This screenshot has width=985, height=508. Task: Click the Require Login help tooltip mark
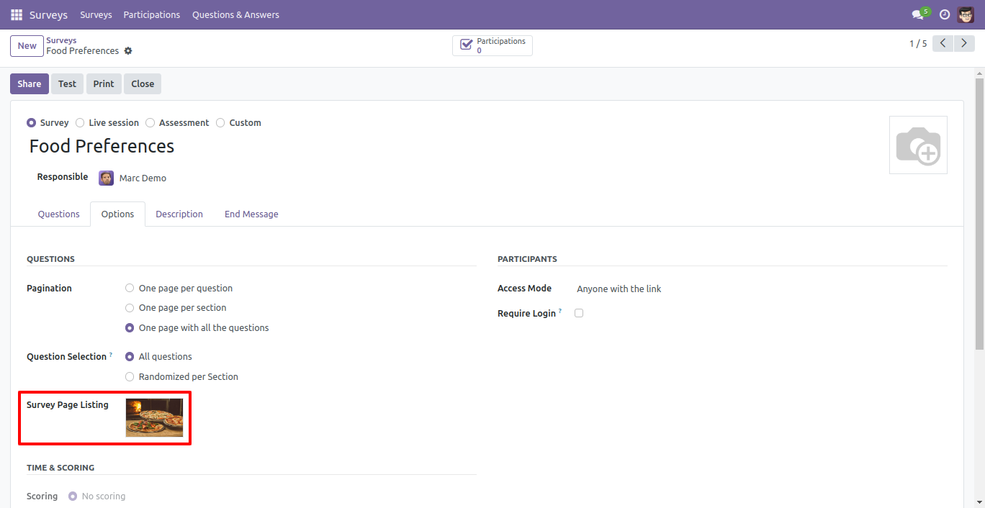coord(560,312)
